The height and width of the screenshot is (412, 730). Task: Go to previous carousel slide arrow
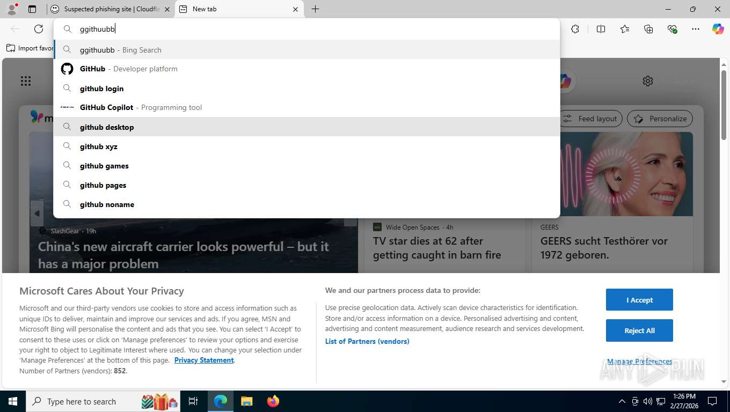coord(36,214)
